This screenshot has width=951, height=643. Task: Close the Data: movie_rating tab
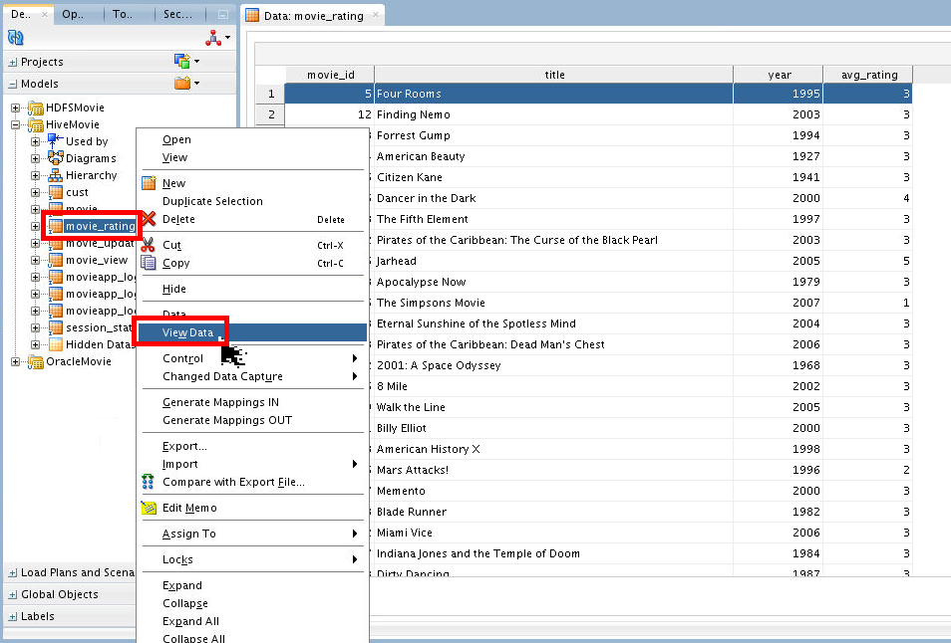[x=376, y=15]
